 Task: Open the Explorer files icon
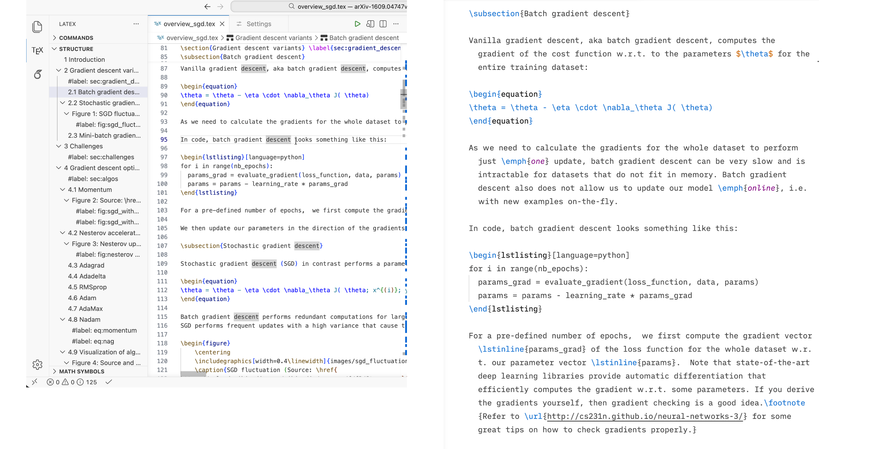(37, 27)
